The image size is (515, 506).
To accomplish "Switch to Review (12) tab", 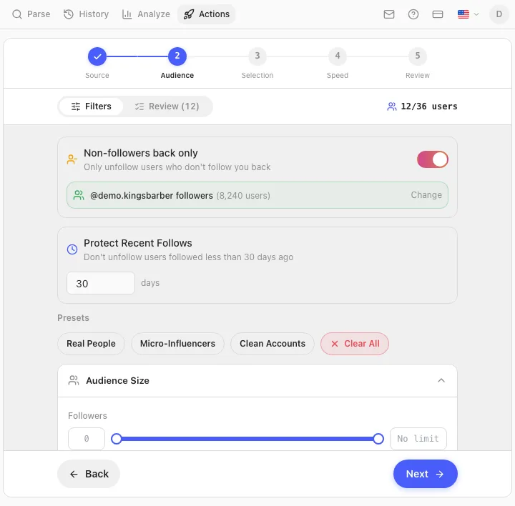I will (167, 106).
